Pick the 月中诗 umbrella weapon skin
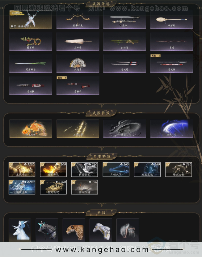 [x=78, y=41]
